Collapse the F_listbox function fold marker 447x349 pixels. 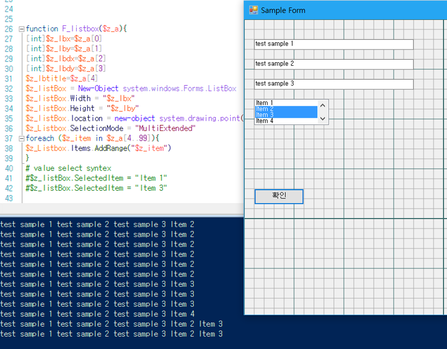22,29
